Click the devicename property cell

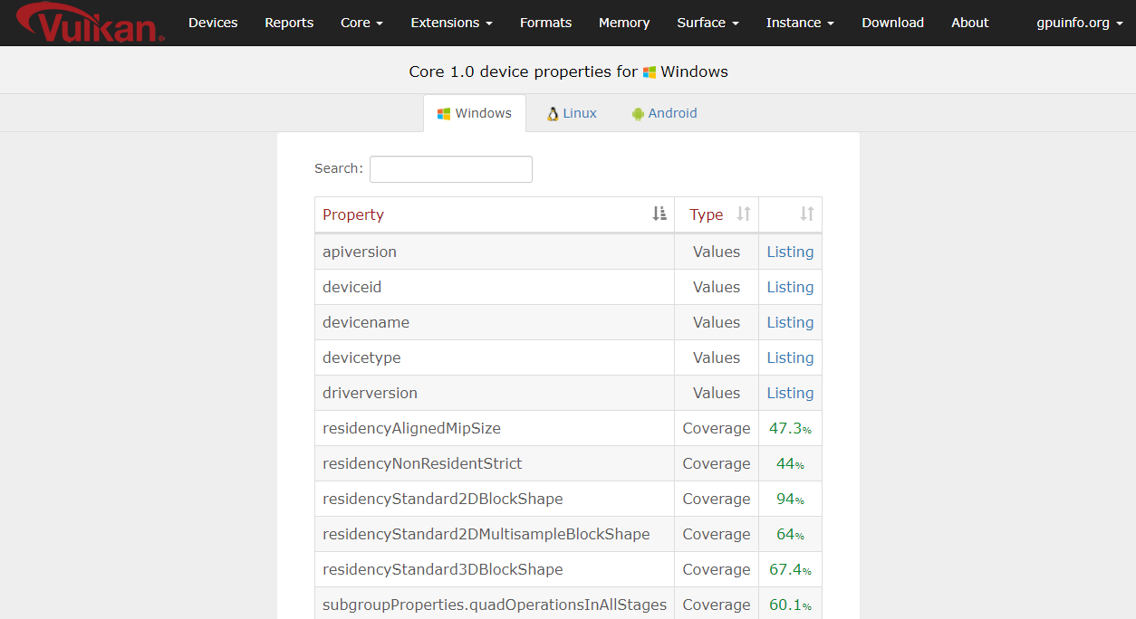tap(495, 322)
